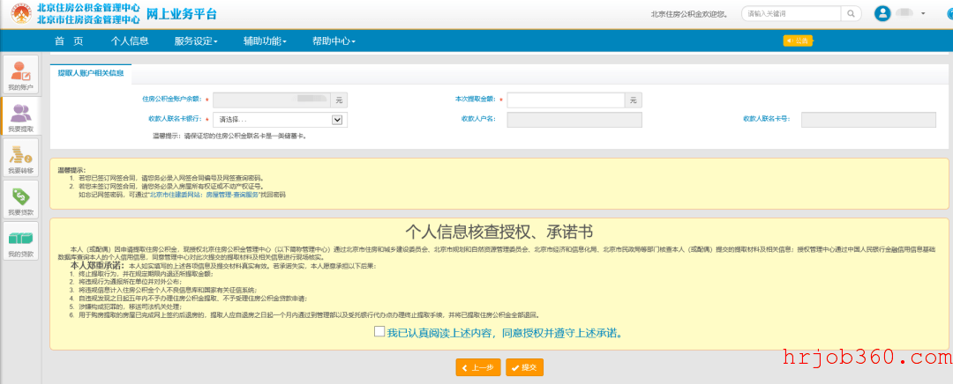
Task: Expand the 辅助功能 menu
Action: point(265,41)
